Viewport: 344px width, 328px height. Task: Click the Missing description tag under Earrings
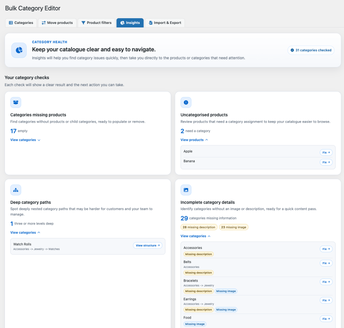pyautogui.click(x=198, y=310)
